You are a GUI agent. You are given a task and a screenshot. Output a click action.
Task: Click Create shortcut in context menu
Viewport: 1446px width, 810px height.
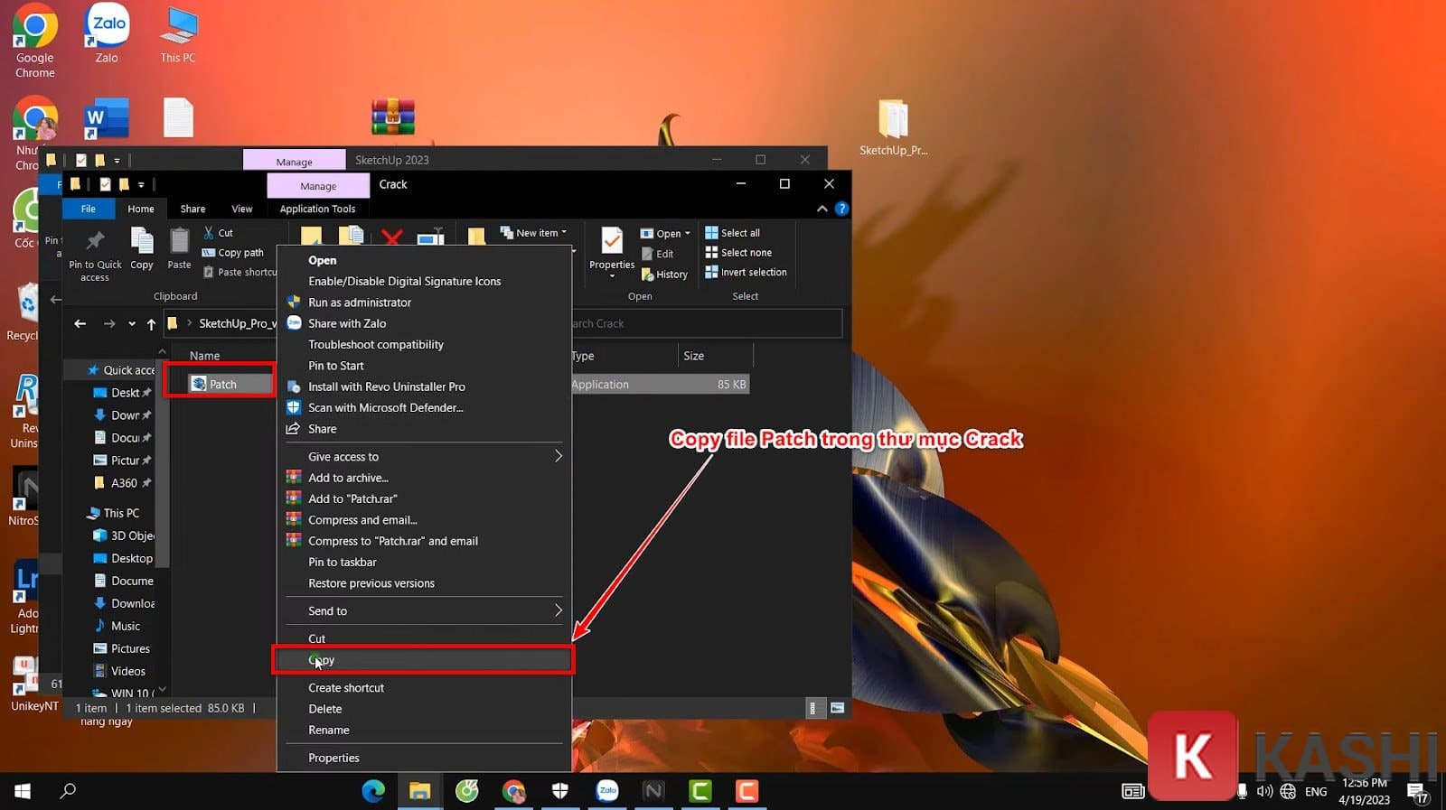[x=423, y=688]
